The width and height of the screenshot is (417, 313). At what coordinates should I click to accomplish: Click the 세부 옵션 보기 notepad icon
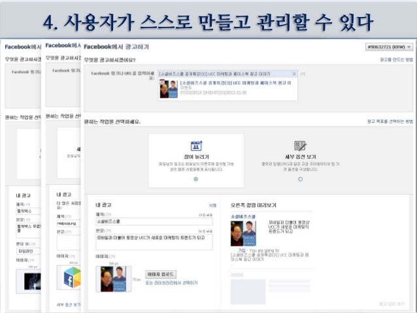pos(300,146)
